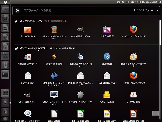Launch GNOME Sudoku (数独)
The width and height of the screenshot is (162, 122).
(133, 95)
